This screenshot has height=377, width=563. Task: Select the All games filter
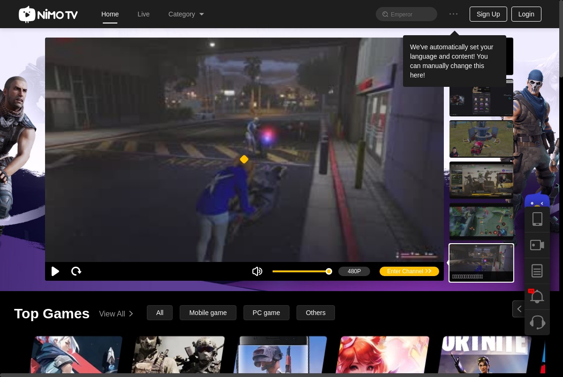point(160,313)
